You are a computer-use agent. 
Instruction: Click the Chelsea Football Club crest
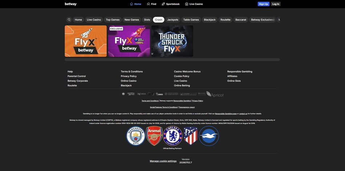(173, 136)
